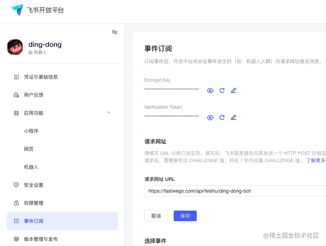This screenshot has height=246, width=326.
Task: Click the 事件订阅 sidebar icon
Action: click(x=16, y=221)
